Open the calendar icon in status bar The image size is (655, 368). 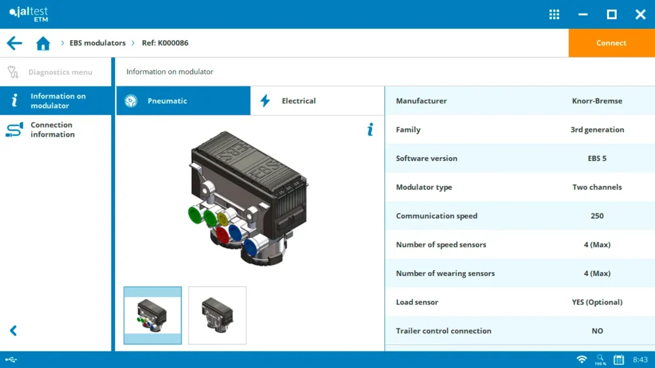[x=619, y=359]
